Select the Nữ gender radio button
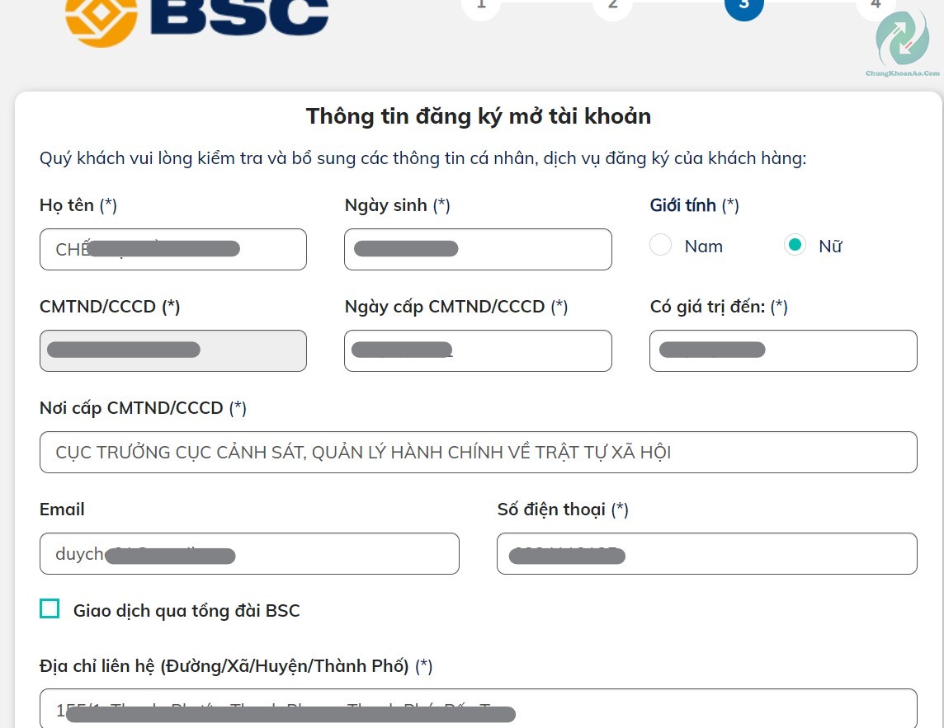This screenshot has width=944, height=728. [x=795, y=245]
